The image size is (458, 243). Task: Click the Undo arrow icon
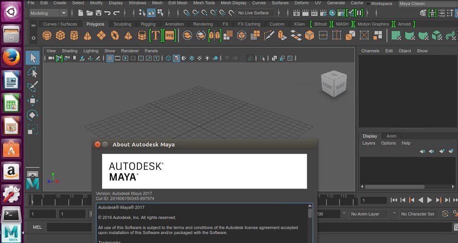(107, 13)
